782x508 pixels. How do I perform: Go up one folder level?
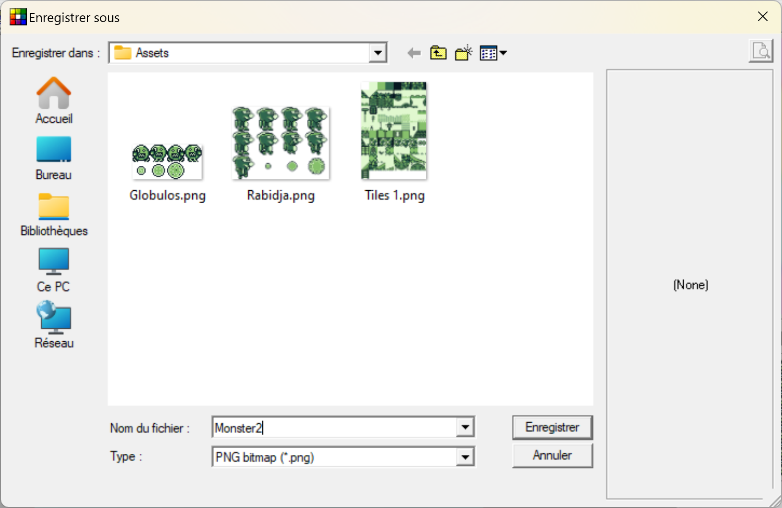pyautogui.click(x=438, y=53)
